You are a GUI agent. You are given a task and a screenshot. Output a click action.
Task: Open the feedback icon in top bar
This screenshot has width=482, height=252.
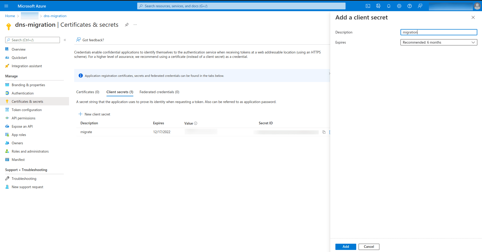(x=420, y=6)
